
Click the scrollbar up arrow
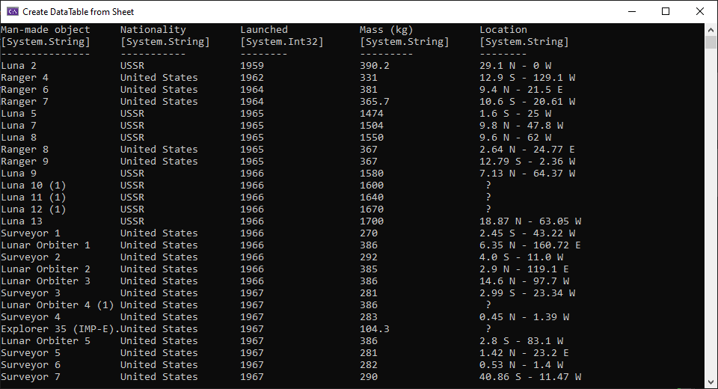(711, 28)
